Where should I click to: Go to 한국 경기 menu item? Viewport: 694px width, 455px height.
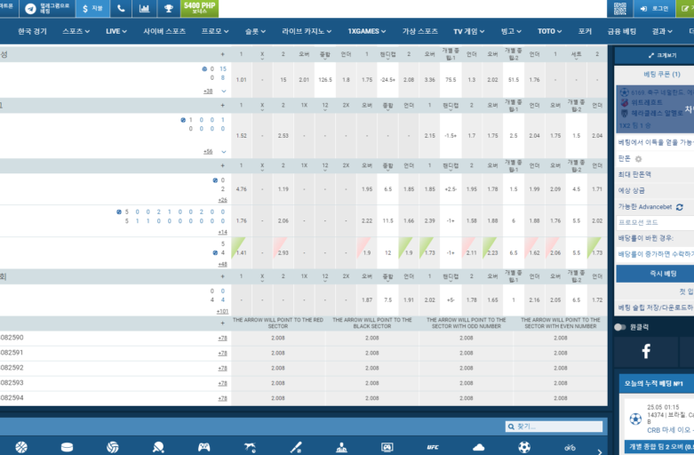click(32, 31)
